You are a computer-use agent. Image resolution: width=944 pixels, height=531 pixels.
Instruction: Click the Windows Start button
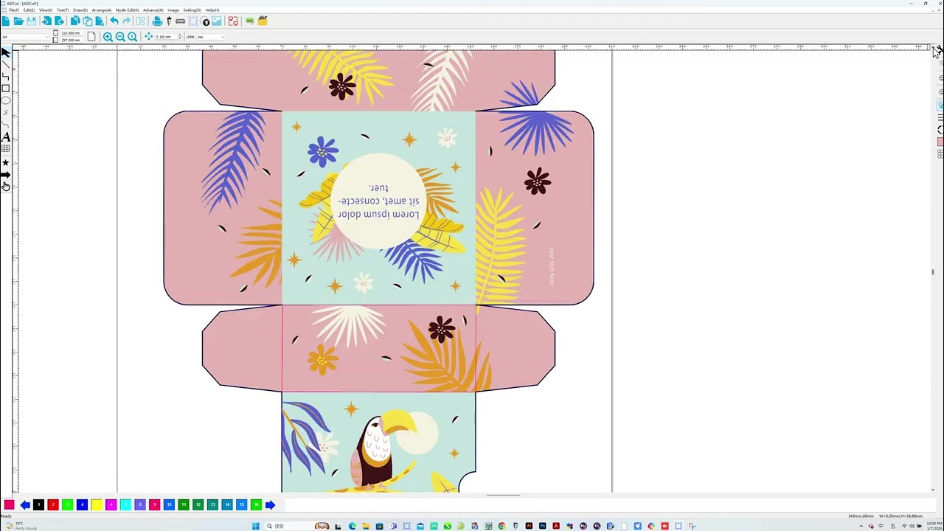pyautogui.click(x=256, y=526)
